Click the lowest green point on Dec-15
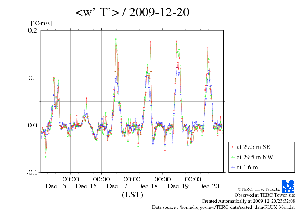302x213 pixels. (x=46, y=157)
